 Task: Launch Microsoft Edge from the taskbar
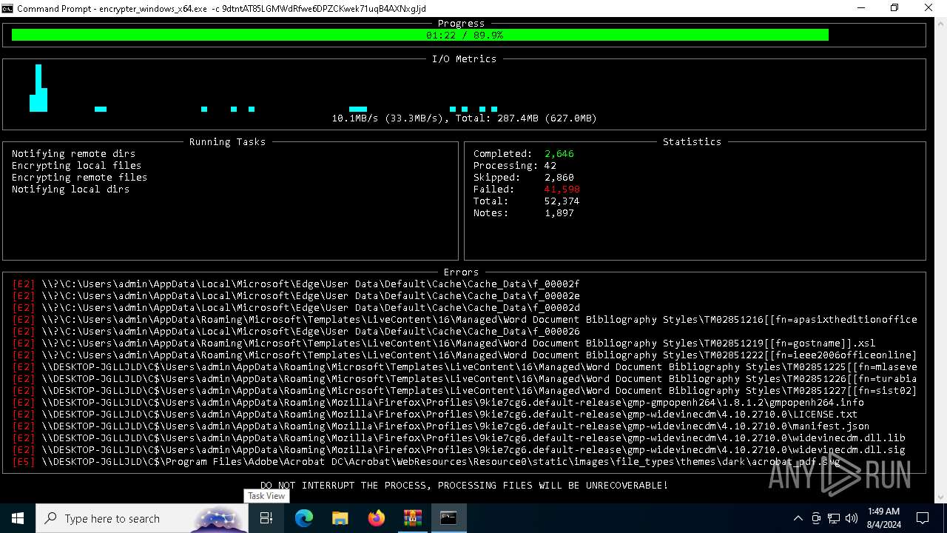(x=304, y=518)
